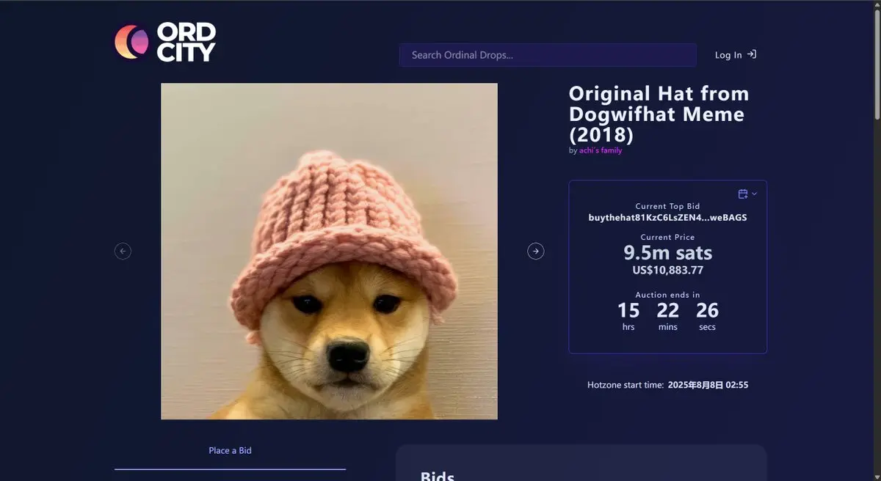Click the login arrow icon
This screenshot has width=881, height=481.
pyautogui.click(x=751, y=54)
